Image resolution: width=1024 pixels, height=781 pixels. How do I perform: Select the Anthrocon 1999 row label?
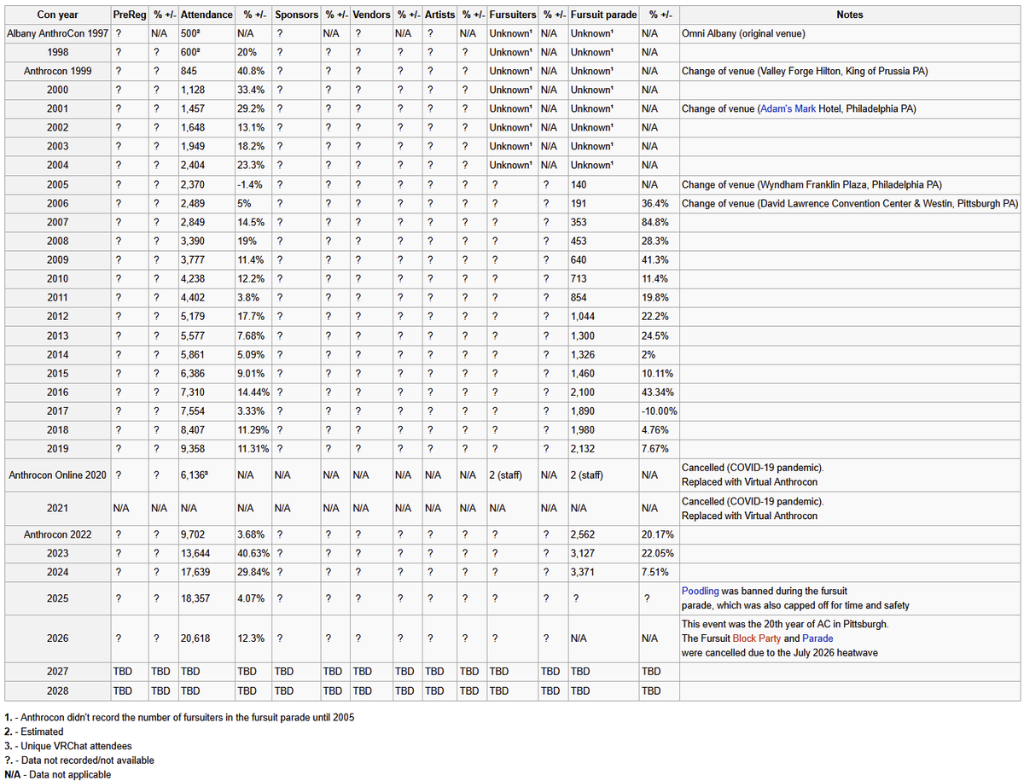[57, 72]
